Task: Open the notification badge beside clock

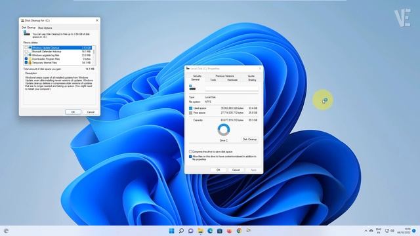Action: pos(414,231)
